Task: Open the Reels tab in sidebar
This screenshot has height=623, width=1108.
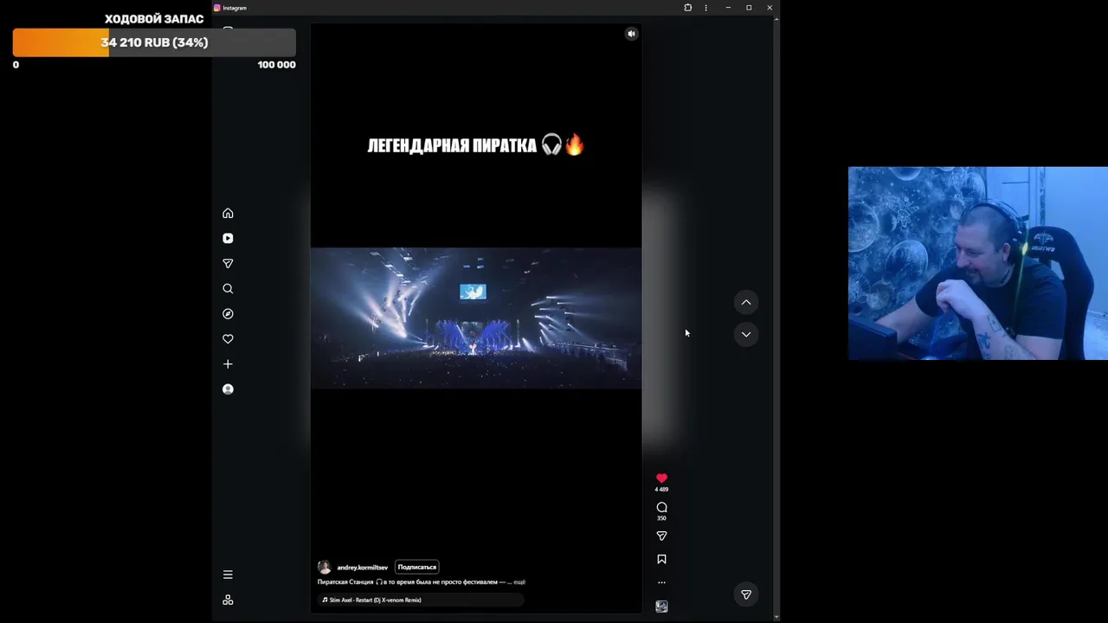Action: pos(228,238)
